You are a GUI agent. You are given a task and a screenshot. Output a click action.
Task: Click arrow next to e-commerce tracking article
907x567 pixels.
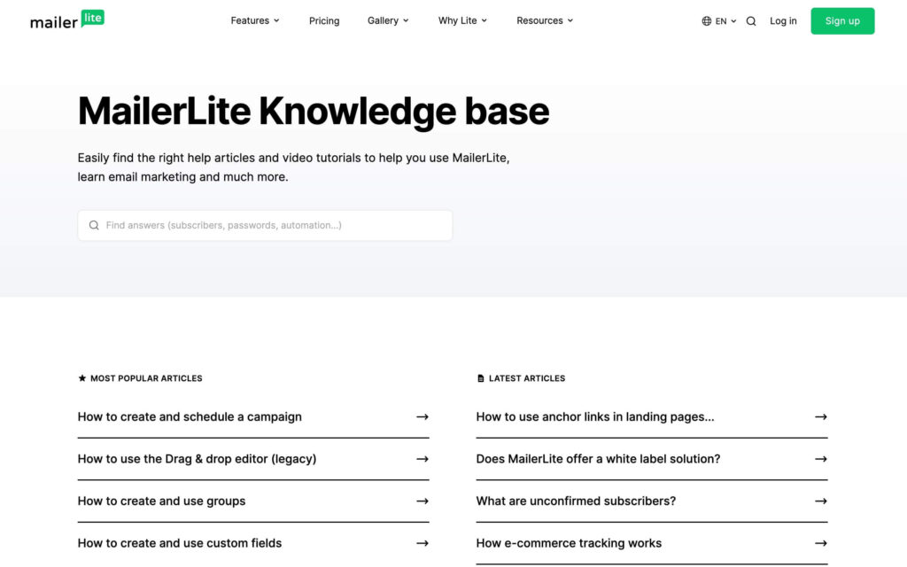(x=821, y=543)
